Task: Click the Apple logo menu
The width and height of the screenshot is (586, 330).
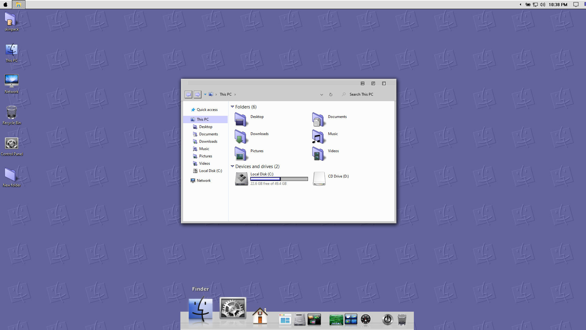Action: 5,5
